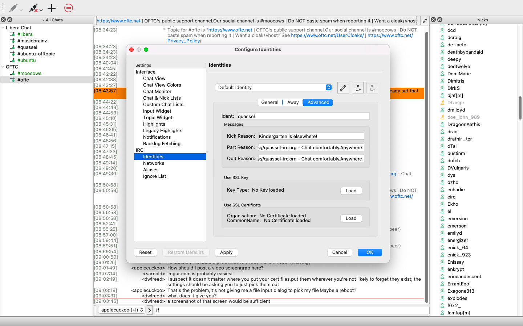Open Chat & Nick Lists settings
Viewport: 523px width, 326px height.
pos(162,98)
